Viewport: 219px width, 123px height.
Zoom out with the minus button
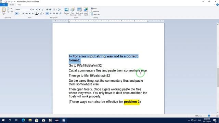click(201, 116)
